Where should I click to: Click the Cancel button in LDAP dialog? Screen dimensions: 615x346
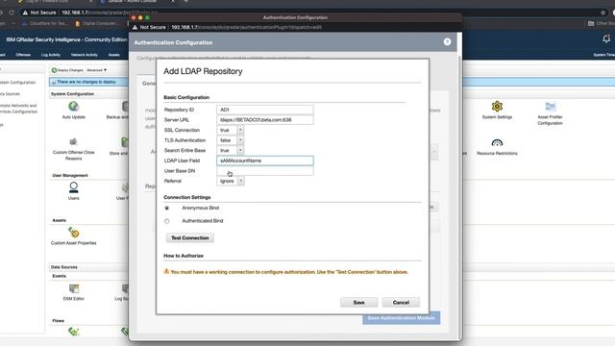coord(401,303)
